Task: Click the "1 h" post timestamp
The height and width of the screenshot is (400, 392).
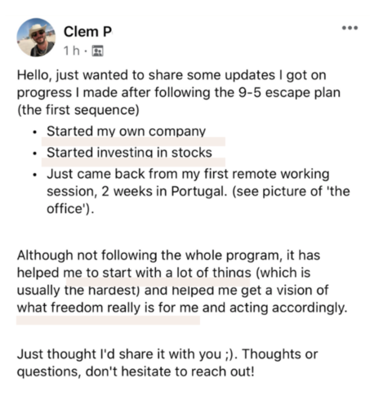Action: 72,51
